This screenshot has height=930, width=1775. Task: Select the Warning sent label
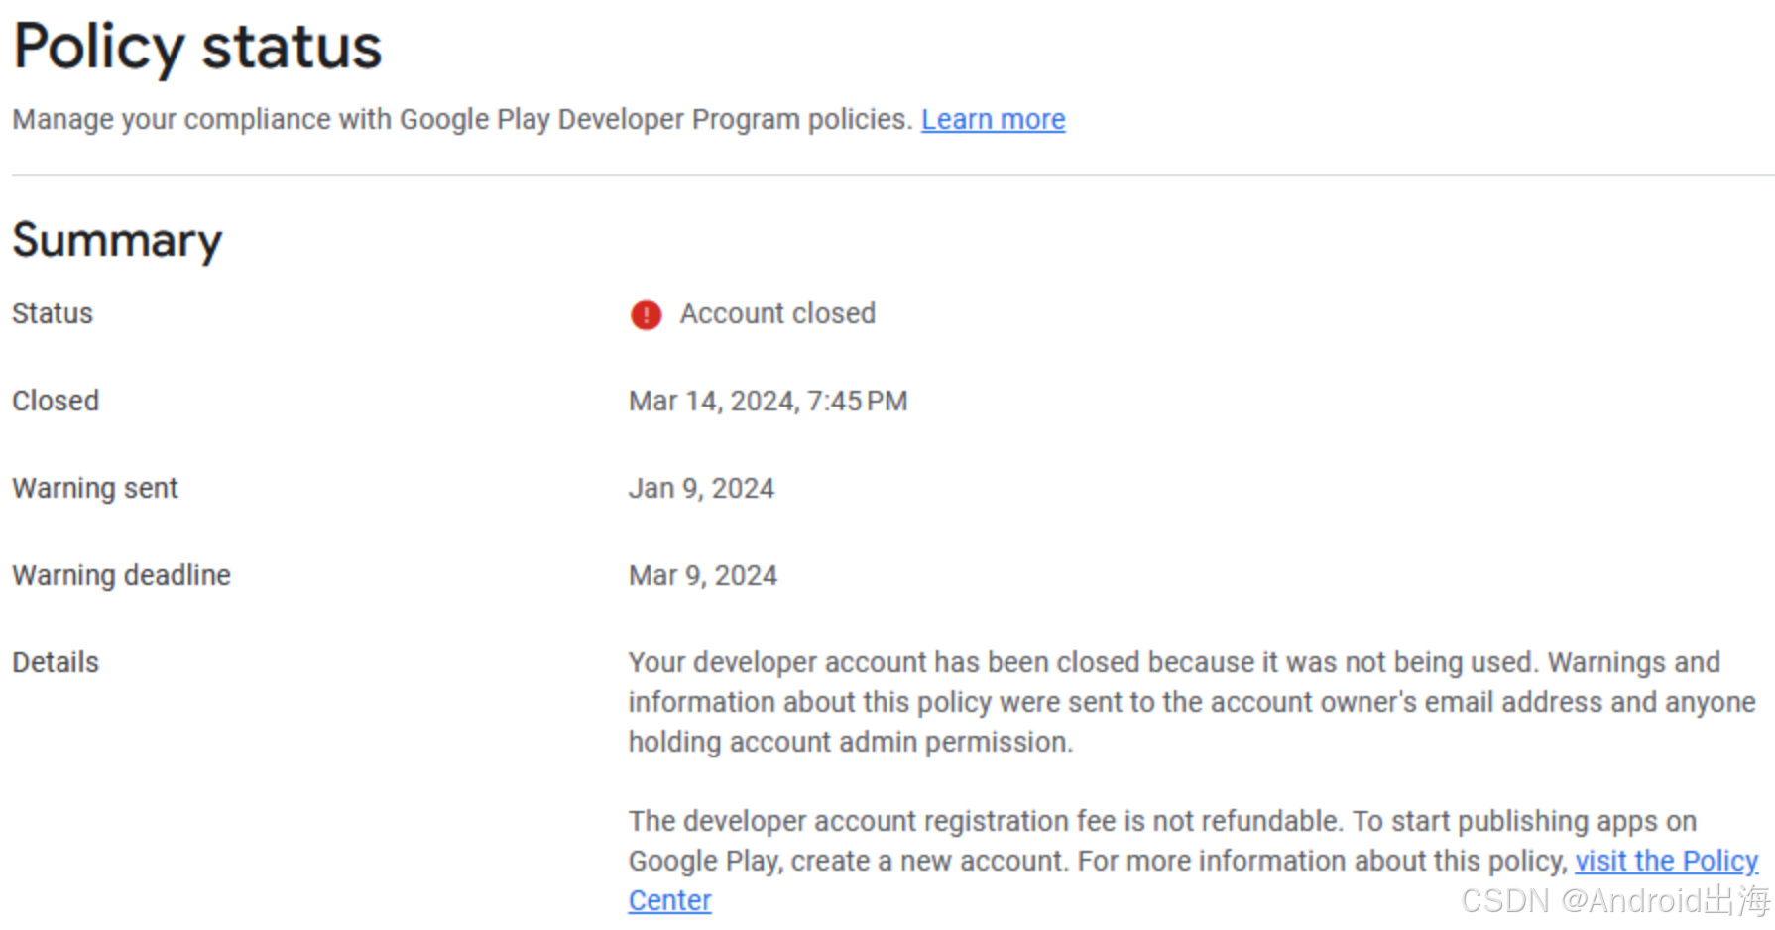pos(95,488)
